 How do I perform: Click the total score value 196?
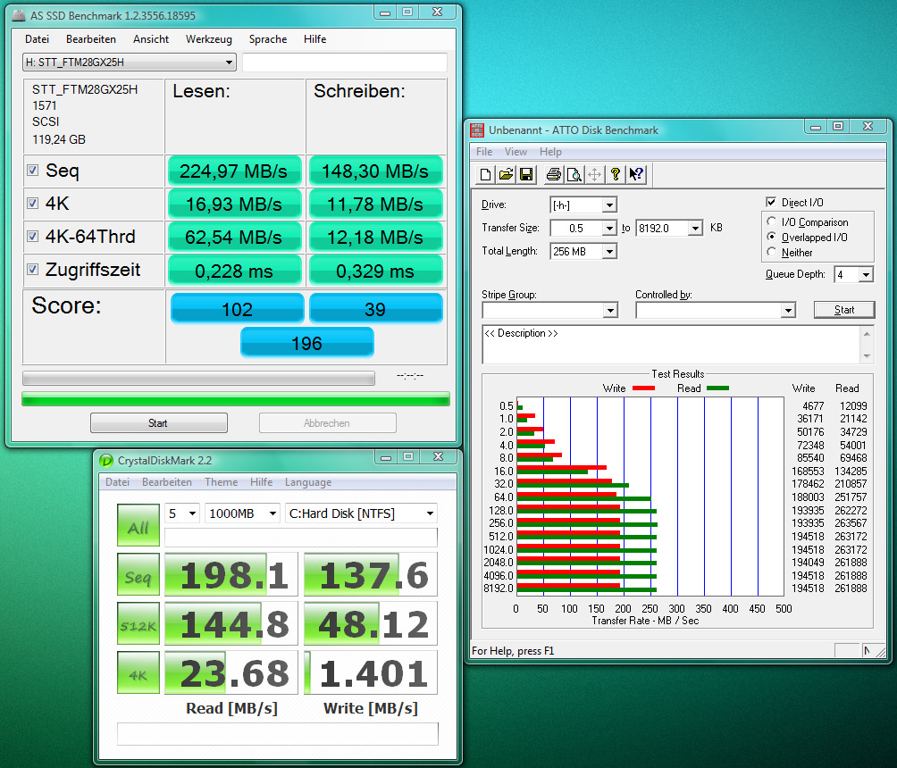click(307, 343)
